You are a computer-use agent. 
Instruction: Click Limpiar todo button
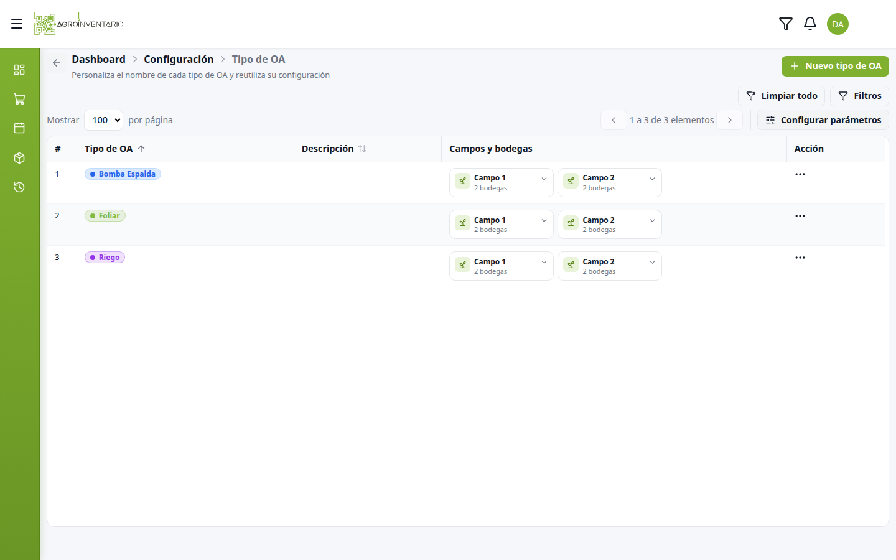pyautogui.click(x=782, y=96)
